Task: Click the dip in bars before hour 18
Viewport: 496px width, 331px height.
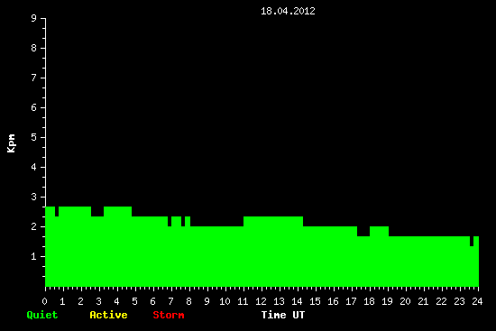Action: click(363, 231)
